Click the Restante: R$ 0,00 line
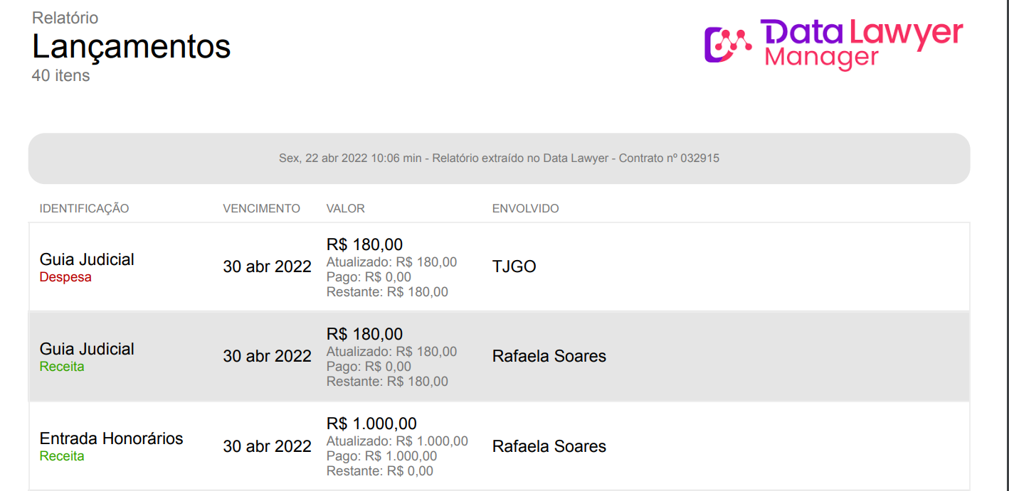 point(379,471)
